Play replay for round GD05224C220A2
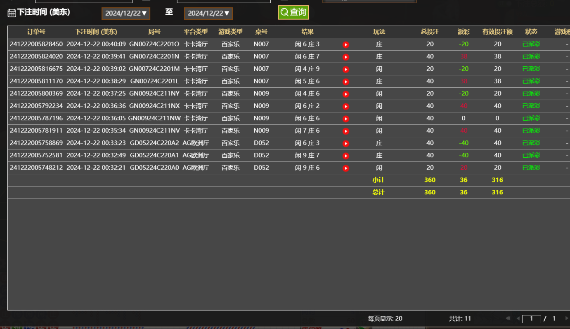The height and width of the screenshot is (329, 570). [x=346, y=143]
